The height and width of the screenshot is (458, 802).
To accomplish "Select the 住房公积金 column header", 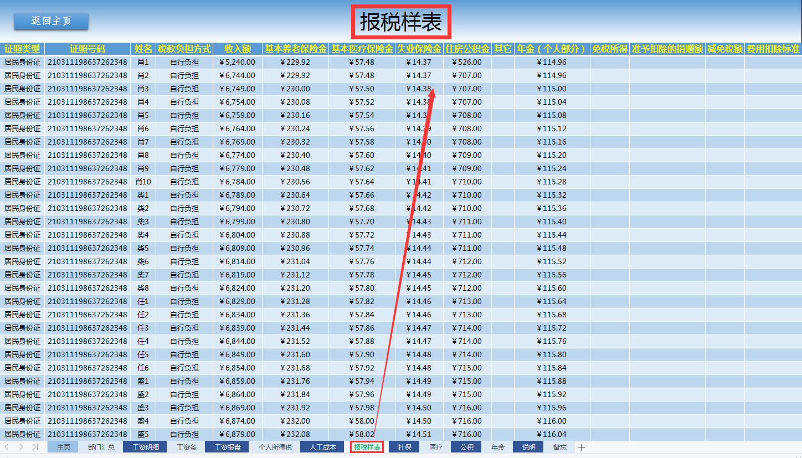I will click(x=467, y=49).
